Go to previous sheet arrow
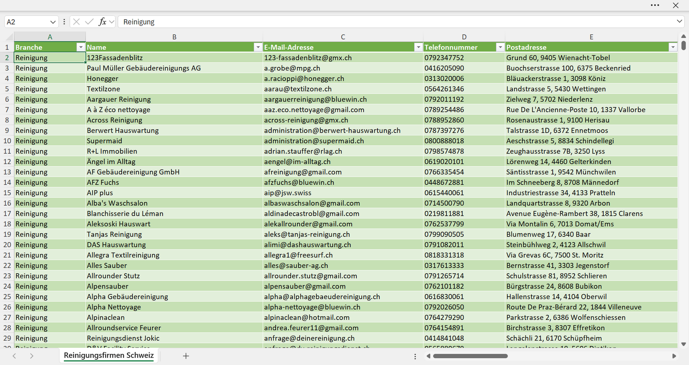This screenshot has height=365, width=689. click(14, 356)
